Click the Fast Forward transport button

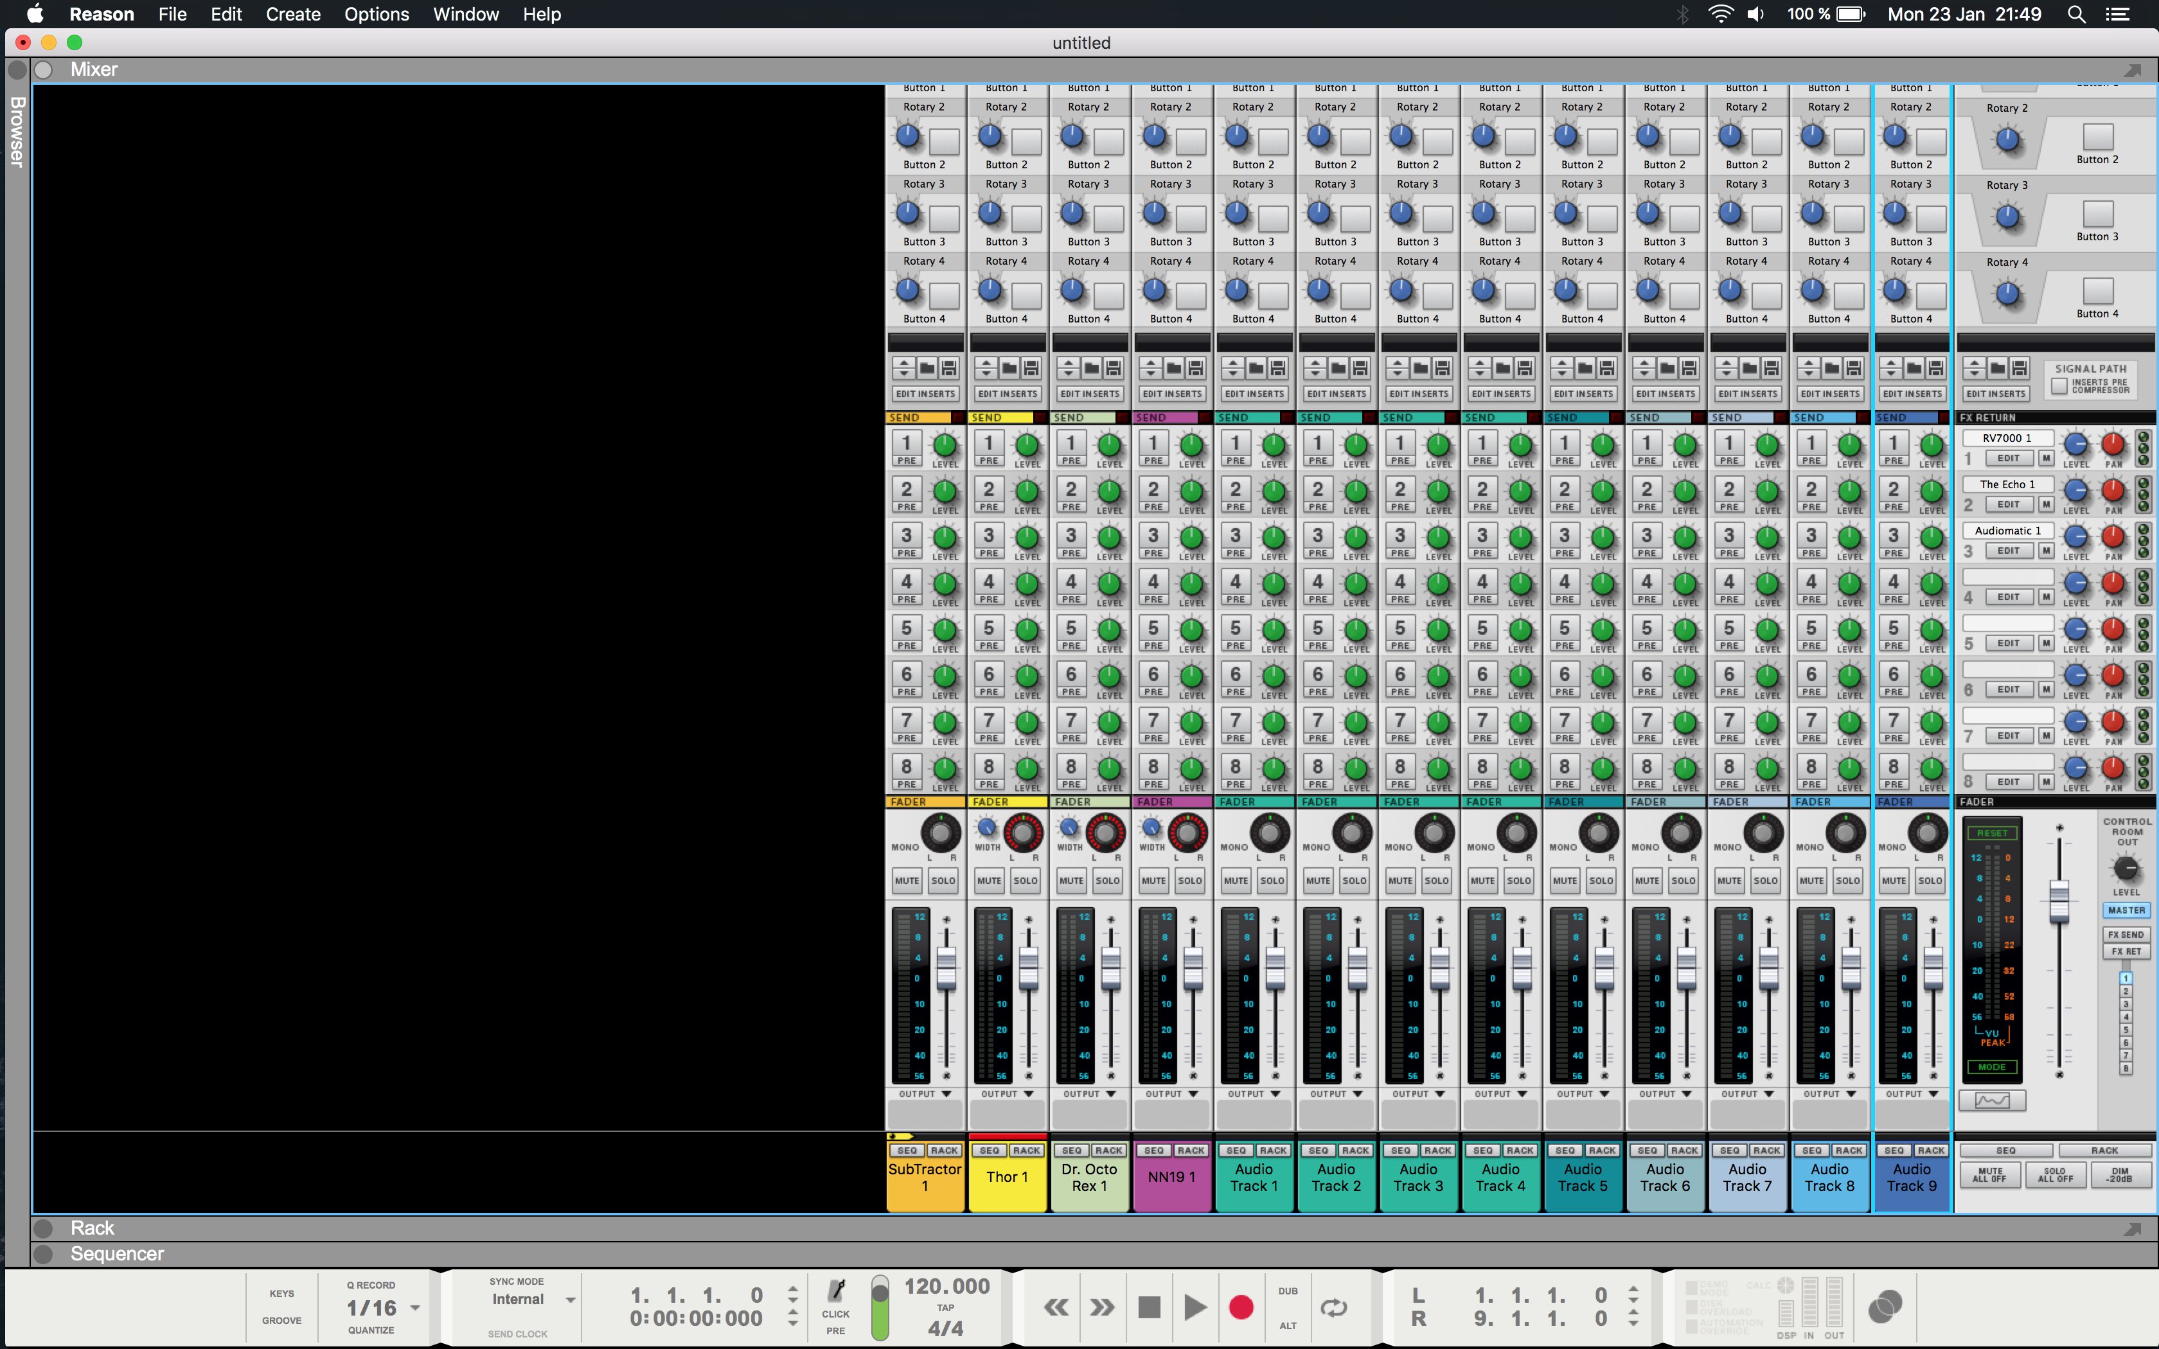(x=1102, y=1307)
